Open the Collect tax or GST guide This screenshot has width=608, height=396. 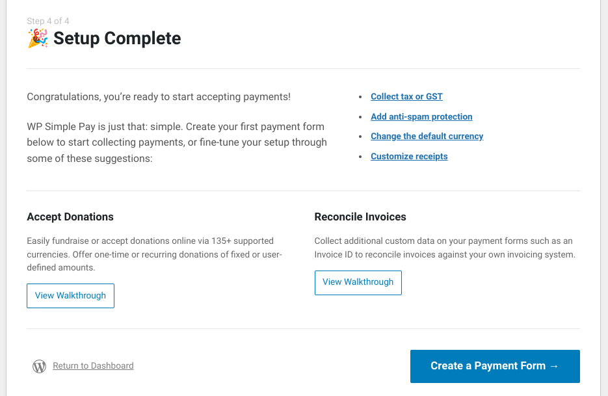point(406,96)
